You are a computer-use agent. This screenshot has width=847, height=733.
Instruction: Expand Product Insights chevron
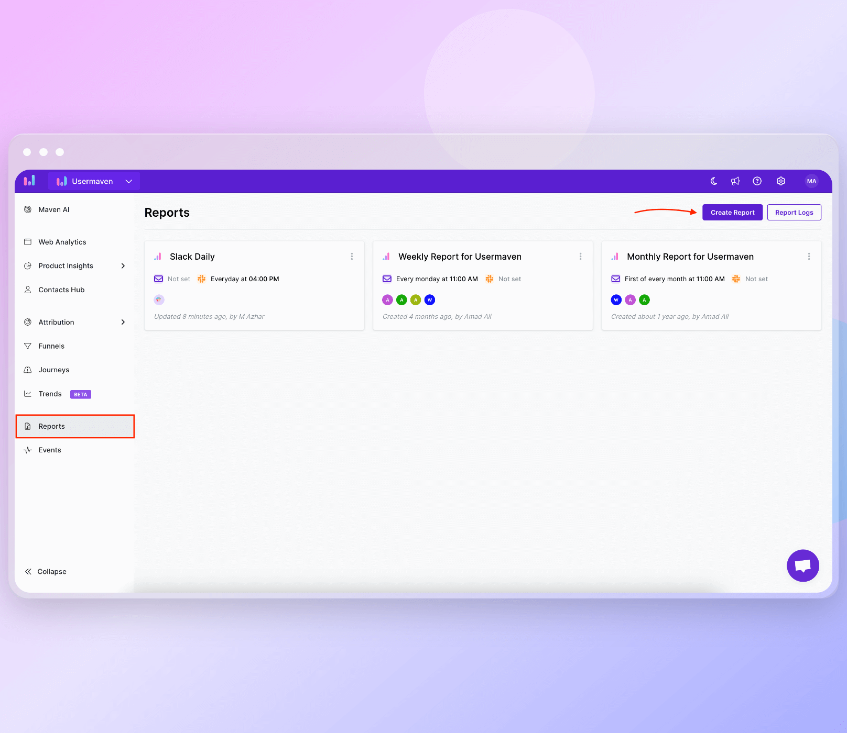(x=123, y=266)
